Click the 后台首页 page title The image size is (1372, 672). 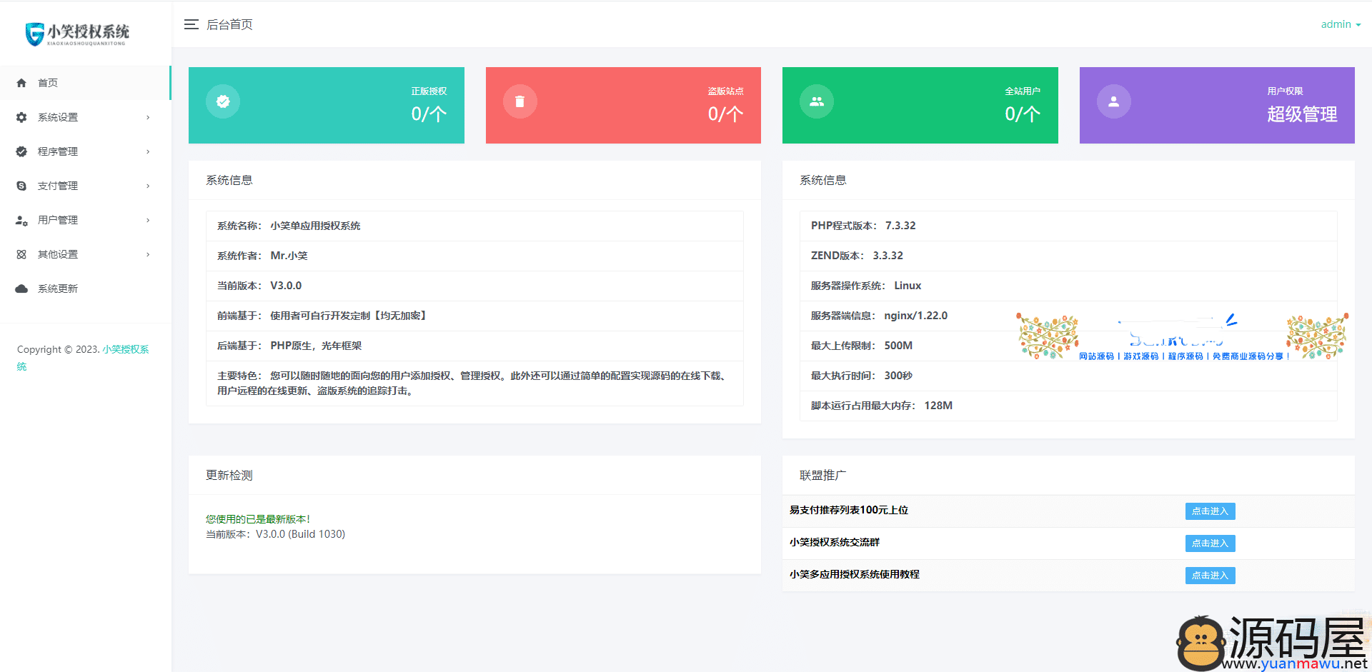click(x=229, y=24)
